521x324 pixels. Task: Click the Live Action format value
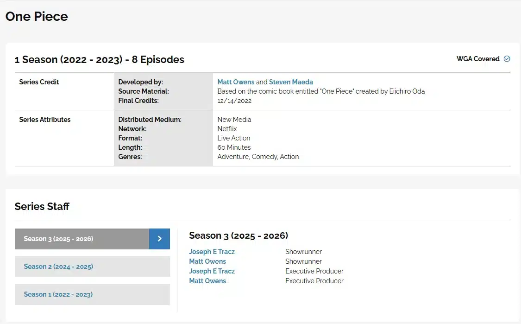point(234,138)
